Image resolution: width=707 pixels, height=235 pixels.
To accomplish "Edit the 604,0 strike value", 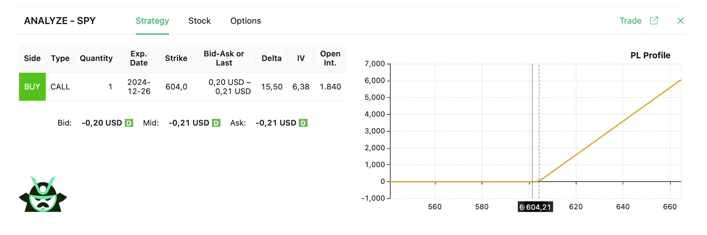I will 176,87.
